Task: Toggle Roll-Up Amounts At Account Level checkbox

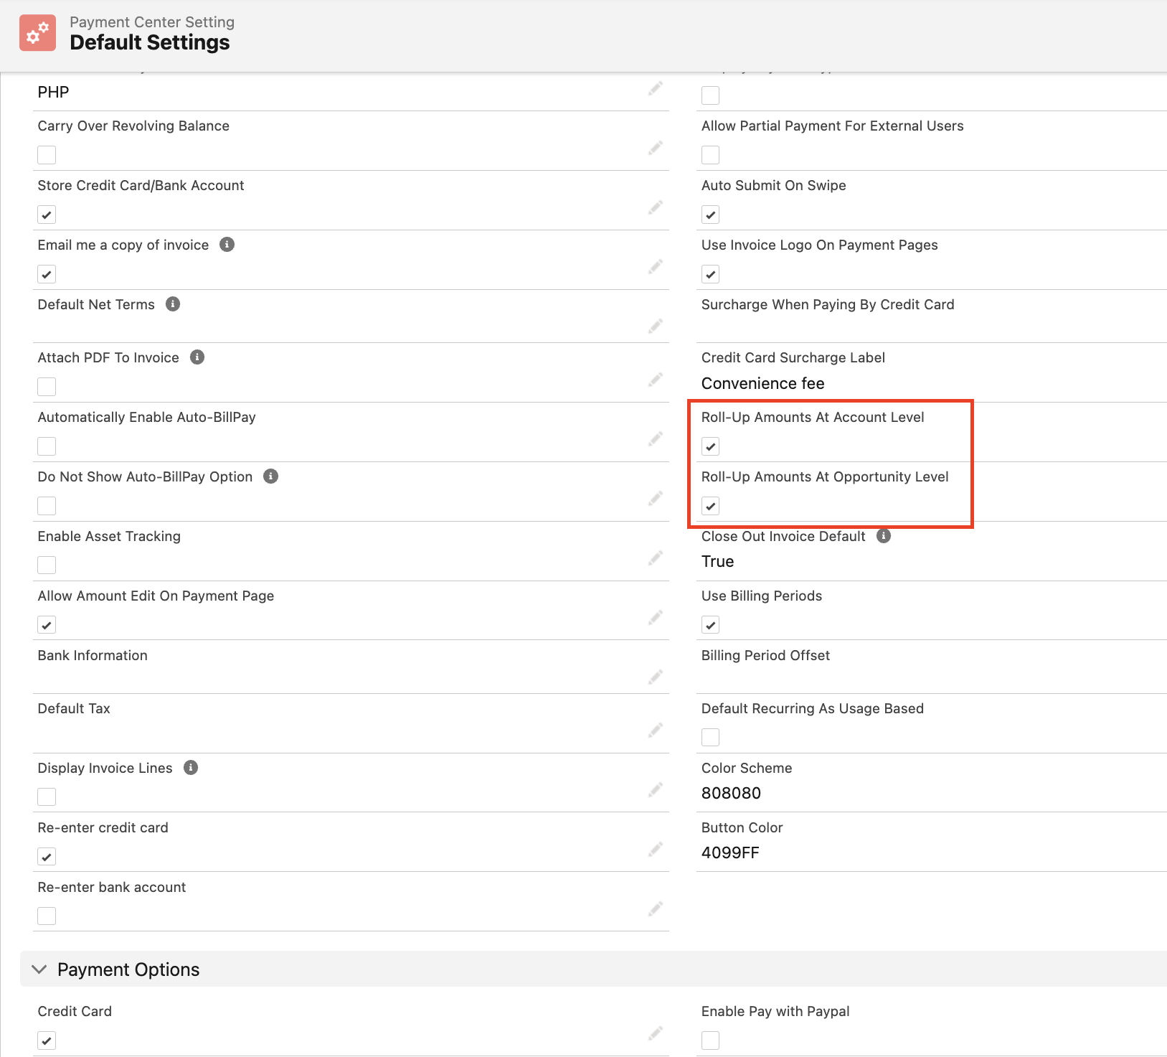Action: pos(710,446)
